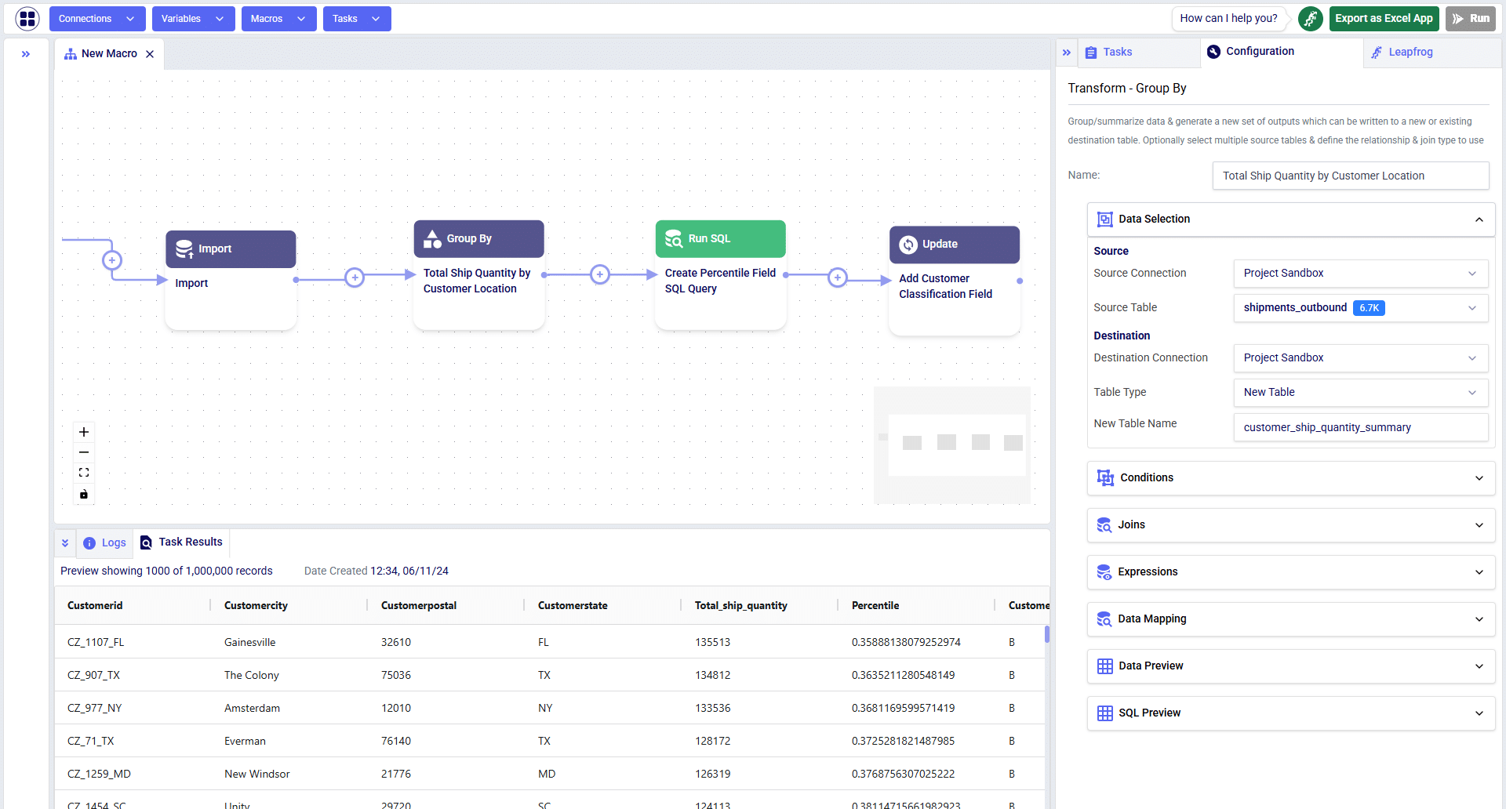Select the New Macro tab

pyautogui.click(x=109, y=53)
